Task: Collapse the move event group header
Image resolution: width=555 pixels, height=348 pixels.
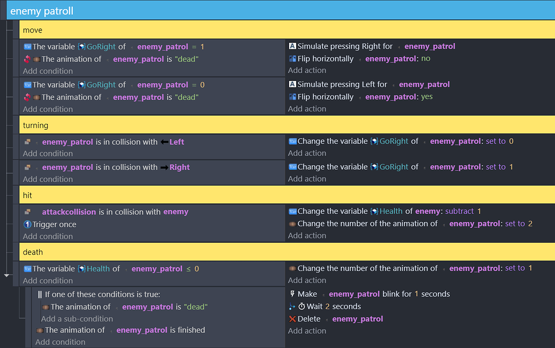Action: tap(163, 29)
